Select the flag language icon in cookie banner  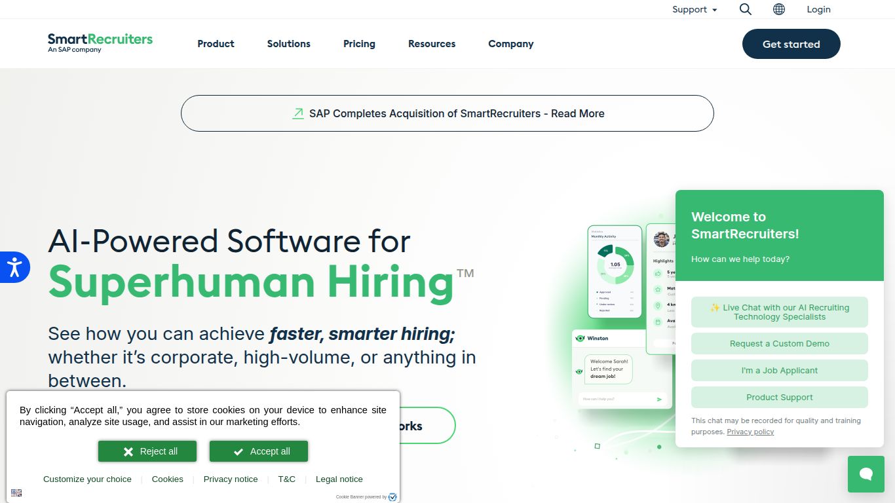coord(16,492)
